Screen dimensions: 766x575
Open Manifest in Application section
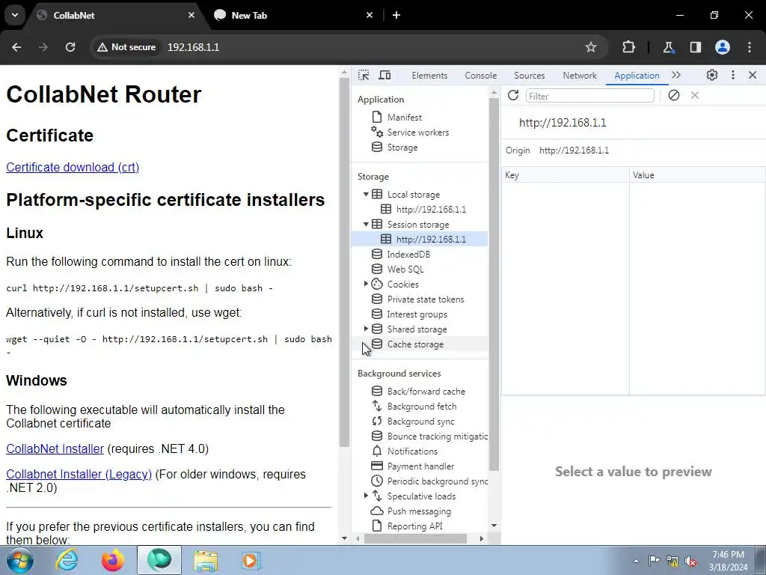[404, 118]
